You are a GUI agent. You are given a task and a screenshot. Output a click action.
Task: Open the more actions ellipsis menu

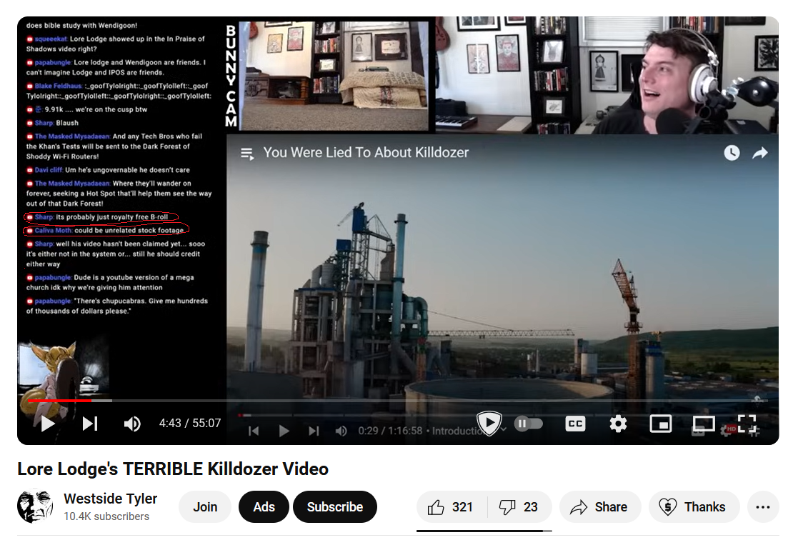(x=763, y=507)
